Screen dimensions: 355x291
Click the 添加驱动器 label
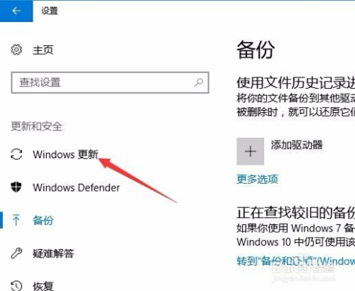[x=297, y=145]
